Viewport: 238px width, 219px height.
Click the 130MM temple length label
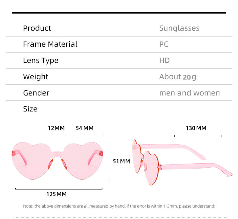click(196, 128)
